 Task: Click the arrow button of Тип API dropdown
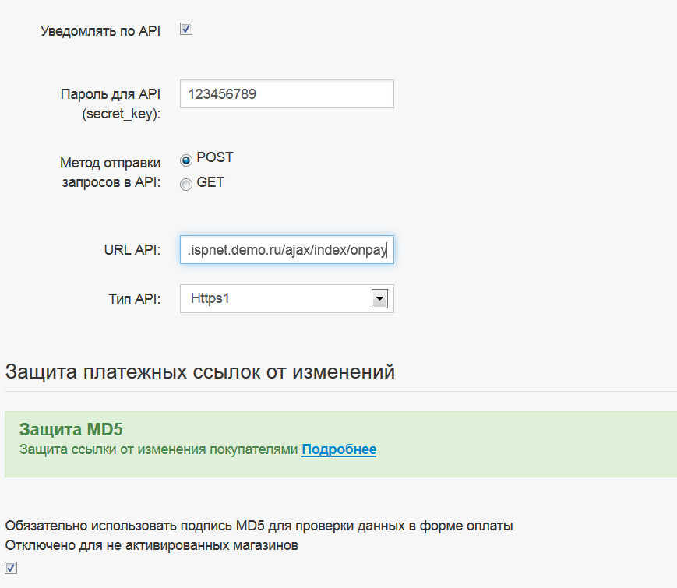[x=379, y=298]
